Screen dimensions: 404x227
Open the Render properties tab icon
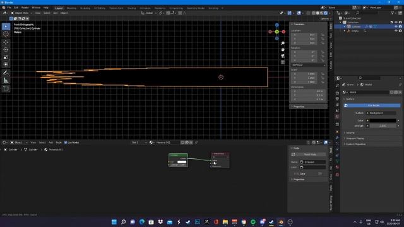pyautogui.click(x=337, y=93)
